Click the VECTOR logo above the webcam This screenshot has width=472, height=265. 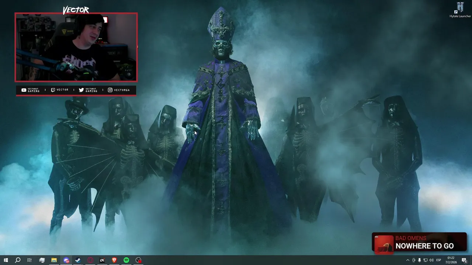76,10
